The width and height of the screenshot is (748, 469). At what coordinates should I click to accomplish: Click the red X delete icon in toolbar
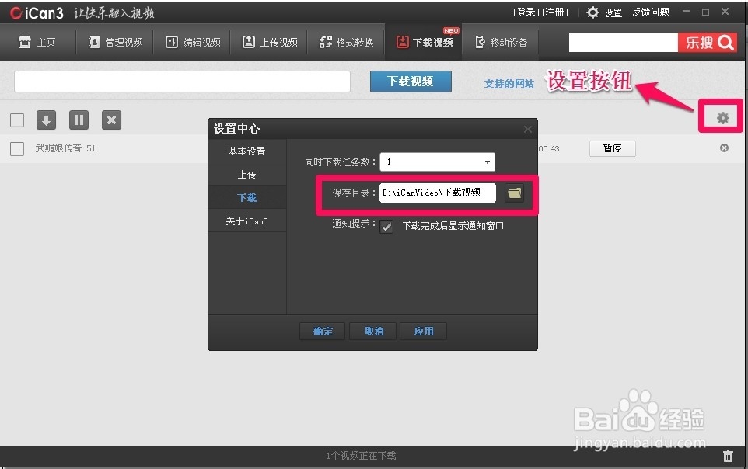111,120
